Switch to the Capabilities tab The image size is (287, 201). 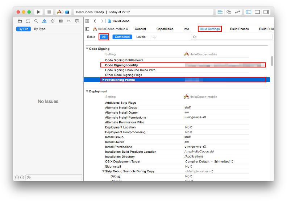(165, 29)
